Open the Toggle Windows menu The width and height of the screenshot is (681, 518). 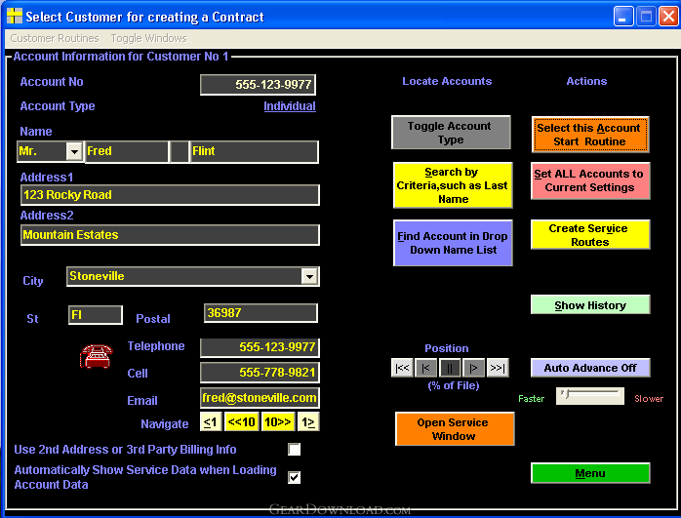pyautogui.click(x=148, y=38)
